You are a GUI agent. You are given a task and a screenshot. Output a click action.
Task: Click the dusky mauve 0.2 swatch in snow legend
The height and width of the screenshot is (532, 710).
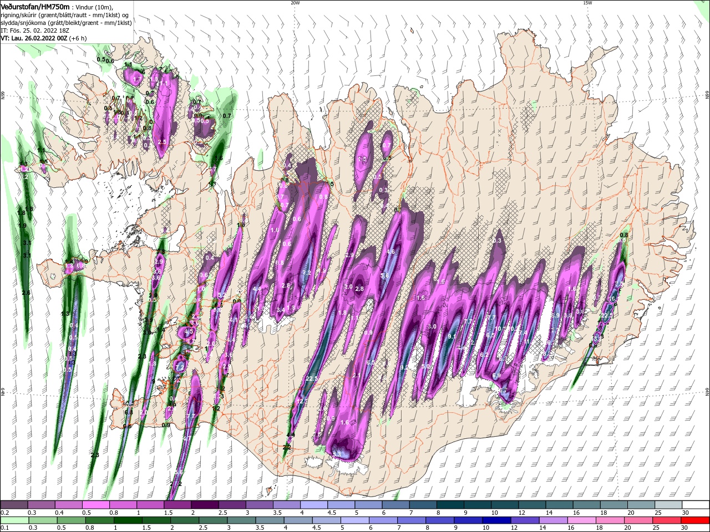coord(14,505)
